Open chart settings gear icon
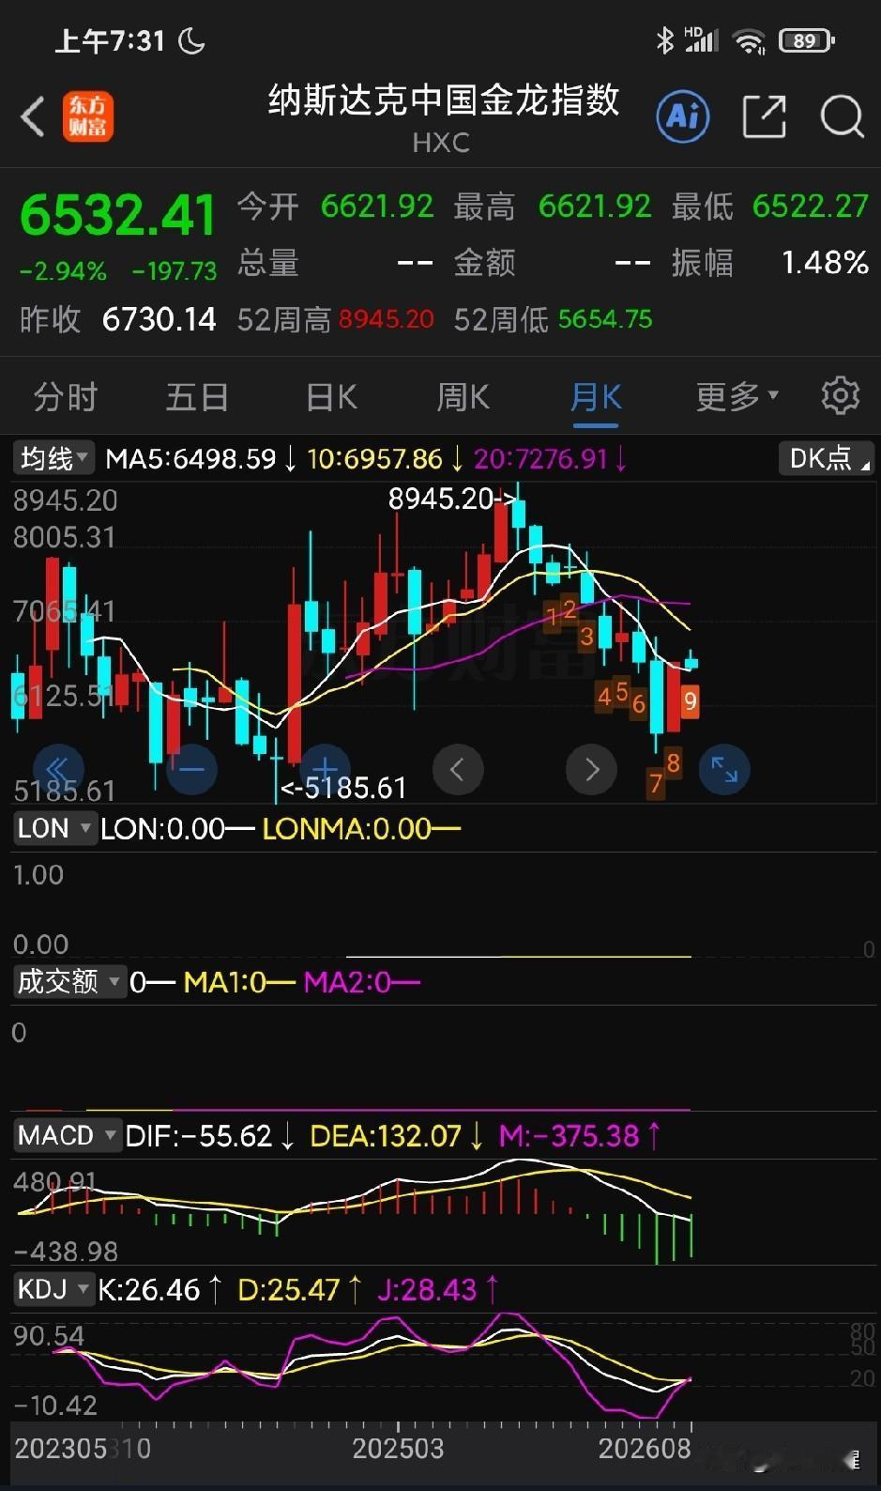 point(840,396)
